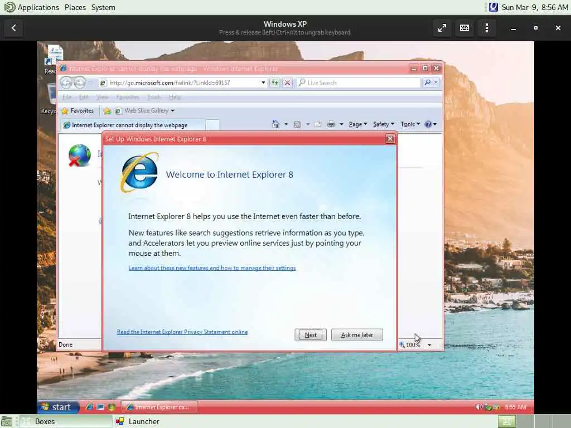
Task: Click the Boxes entry in bottom panel
Action: coord(66,421)
